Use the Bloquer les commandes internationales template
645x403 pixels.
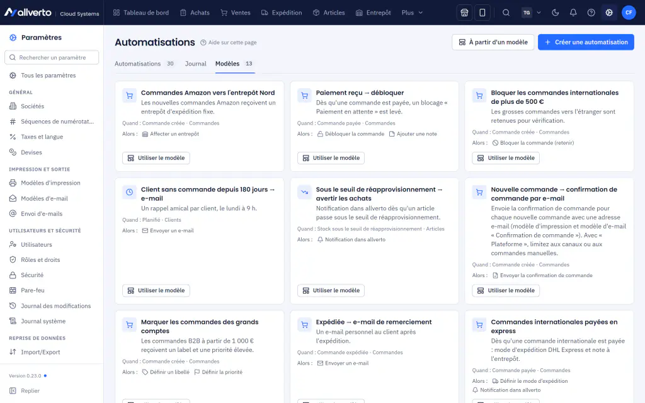pyautogui.click(x=506, y=158)
